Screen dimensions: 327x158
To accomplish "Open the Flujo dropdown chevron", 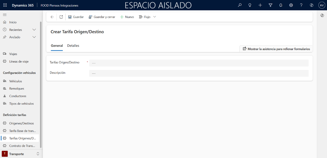I will click(x=155, y=17).
